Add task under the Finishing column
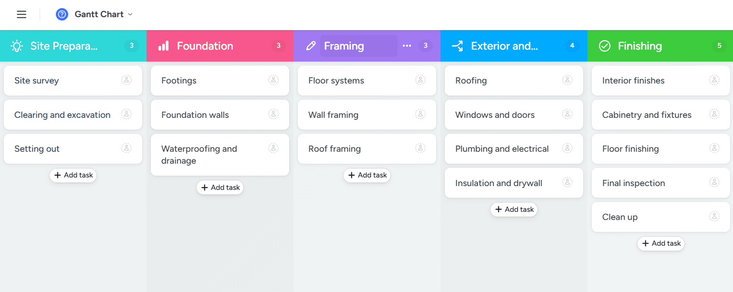The image size is (733, 292). pos(661,243)
